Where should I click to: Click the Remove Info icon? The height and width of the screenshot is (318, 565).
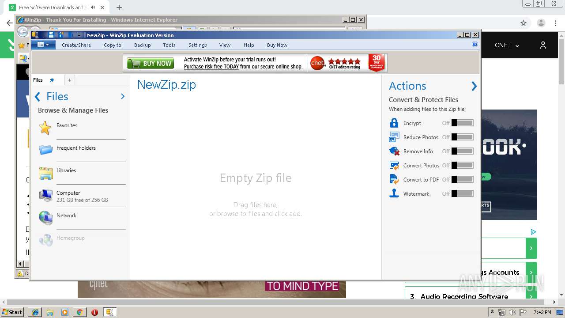(394, 151)
